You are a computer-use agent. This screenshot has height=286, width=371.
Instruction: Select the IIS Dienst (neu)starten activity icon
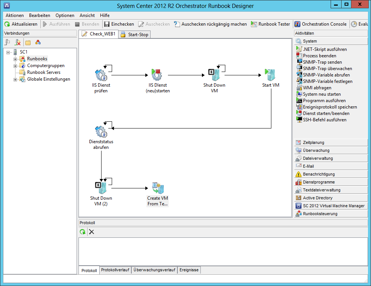[x=157, y=75]
